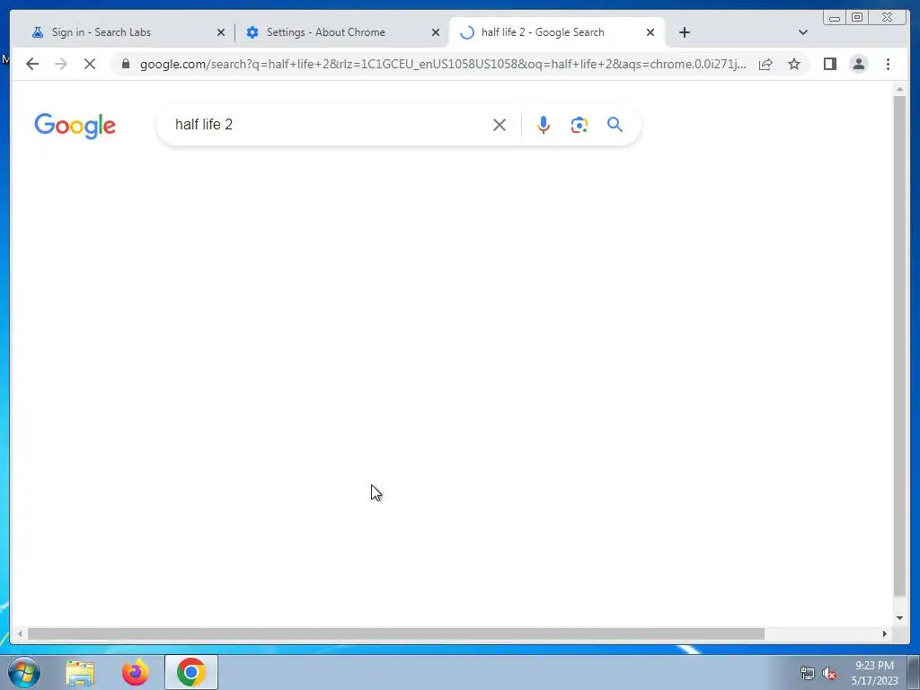Screen dimensions: 920x690
Task: Close the Sign in - Search Labs tab
Action: tap(221, 32)
